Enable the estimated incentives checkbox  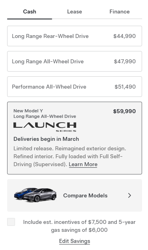[x=11, y=222]
